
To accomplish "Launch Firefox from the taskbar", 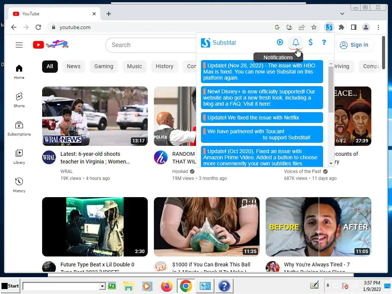I will 167,286.
